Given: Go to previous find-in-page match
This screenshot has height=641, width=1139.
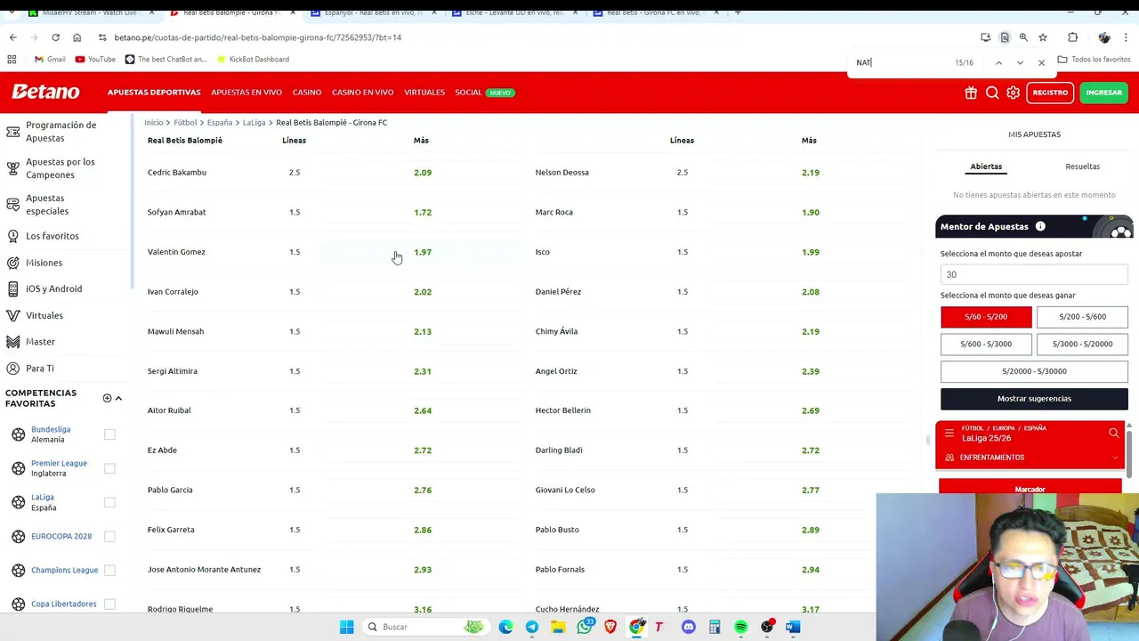Looking at the screenshot, I should click(998, 62).
